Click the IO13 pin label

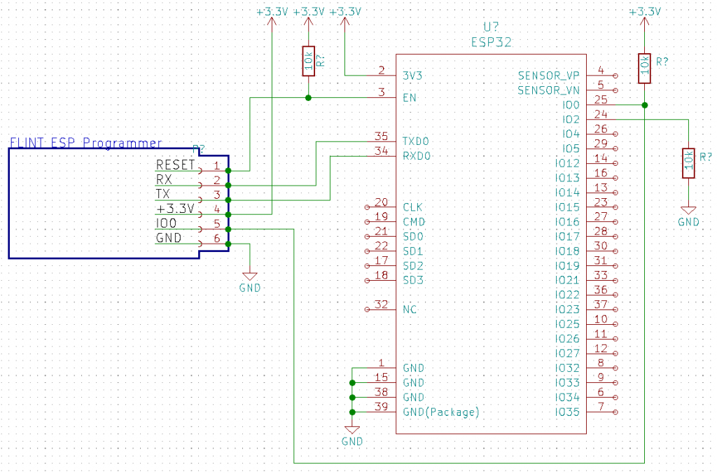pos(567,179)
